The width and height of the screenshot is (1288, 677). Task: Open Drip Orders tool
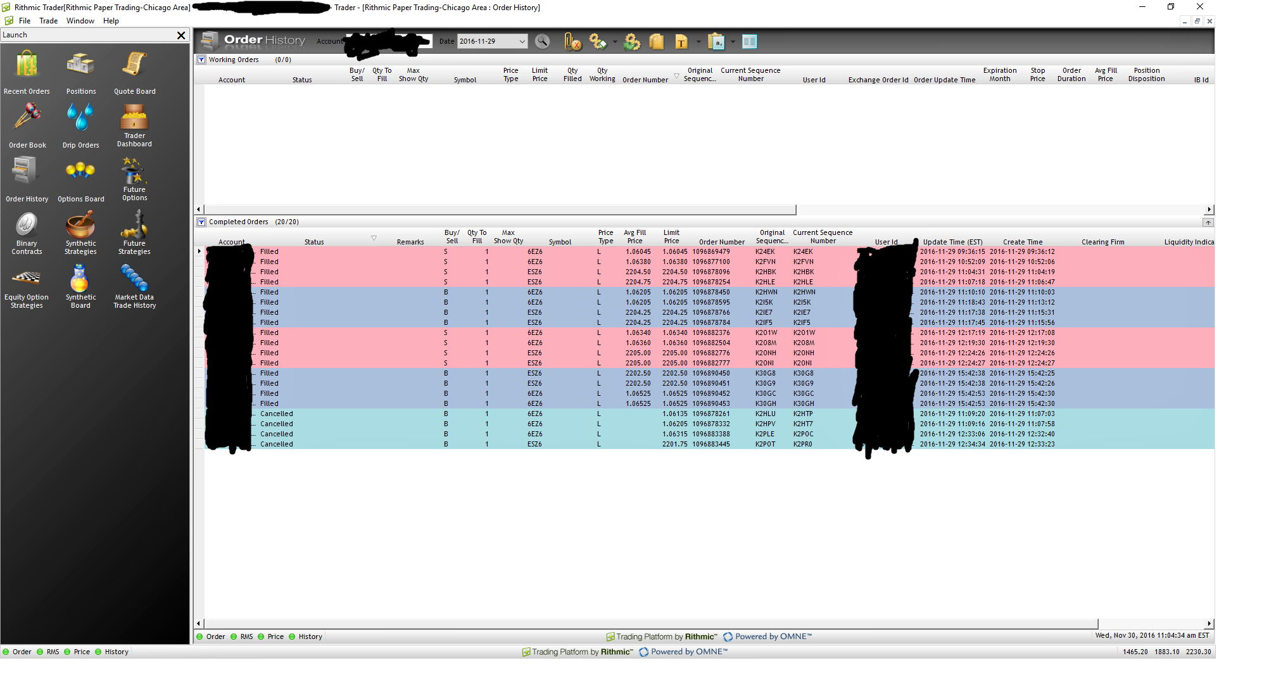[80, 127]
